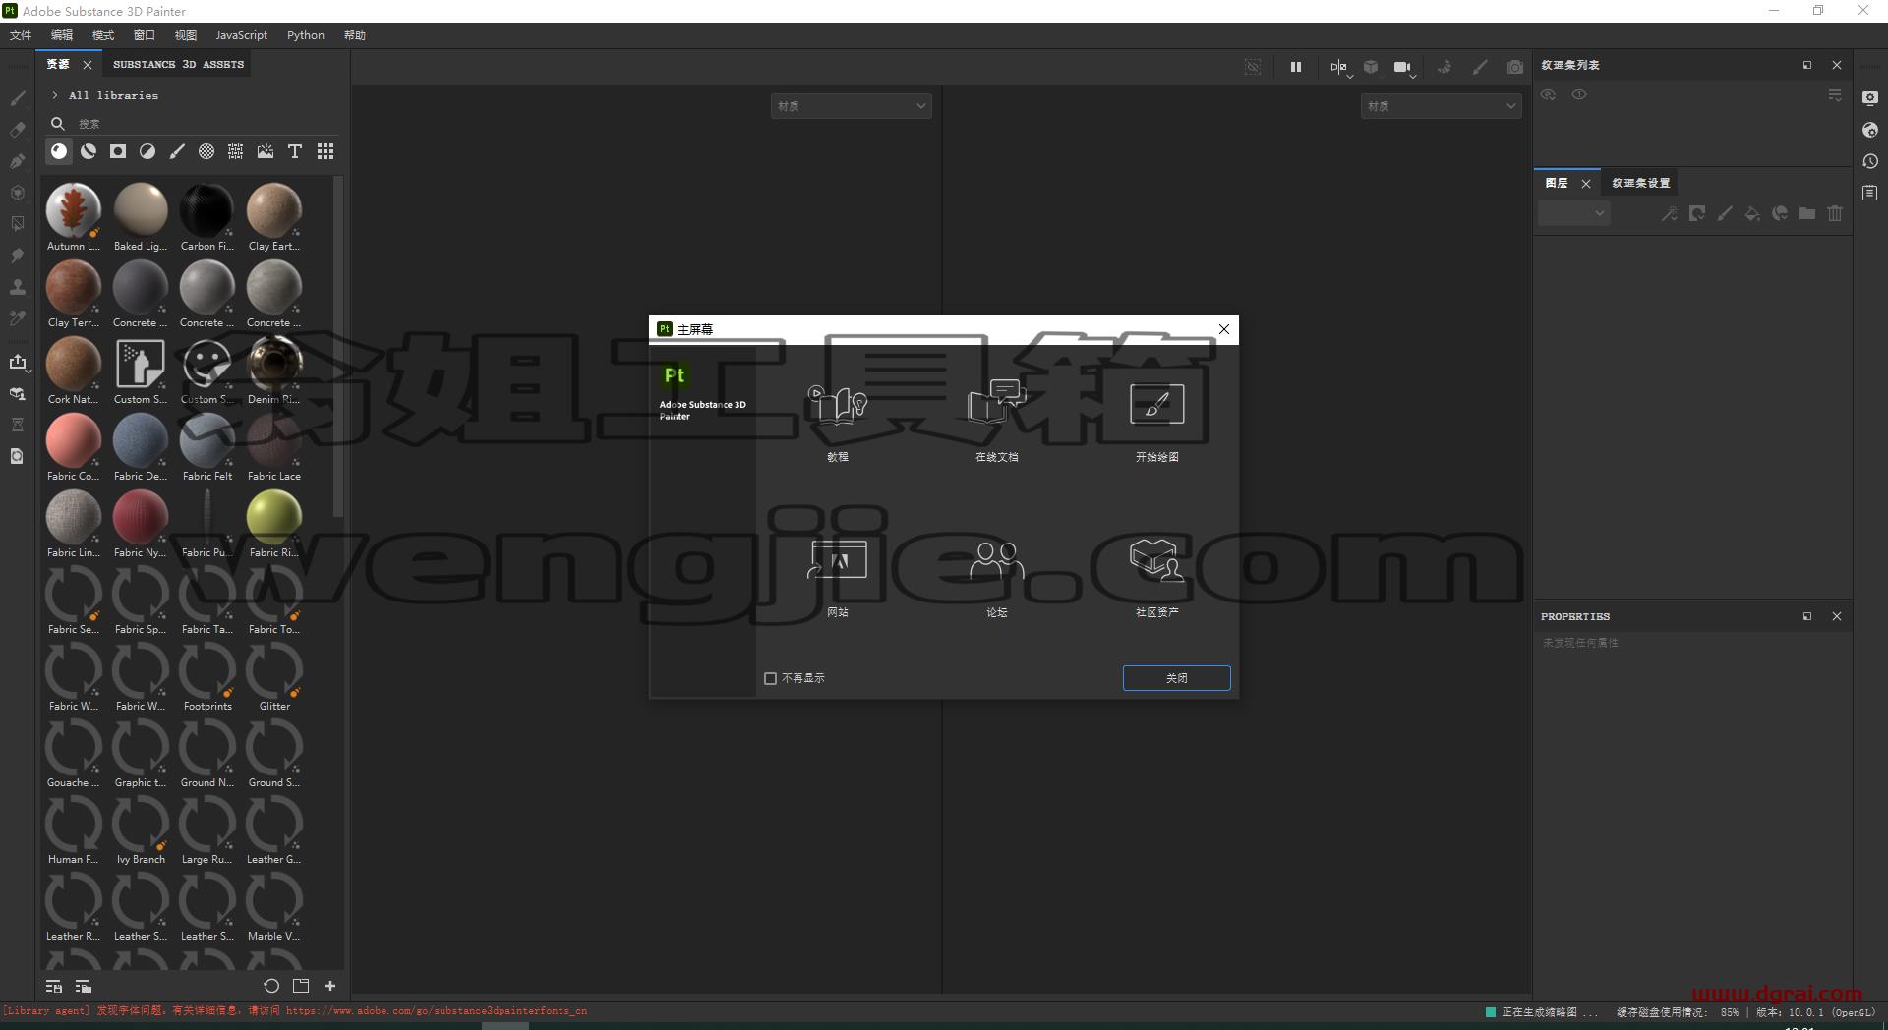Select the Autumn Leaf material thumbnail
Screen dimensions: 1888x1030
[x=73, y=210]
